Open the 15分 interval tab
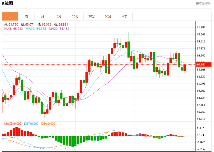The width and height of the screenshot is (214, 152). pyautogui.click(x=75, y=16)
